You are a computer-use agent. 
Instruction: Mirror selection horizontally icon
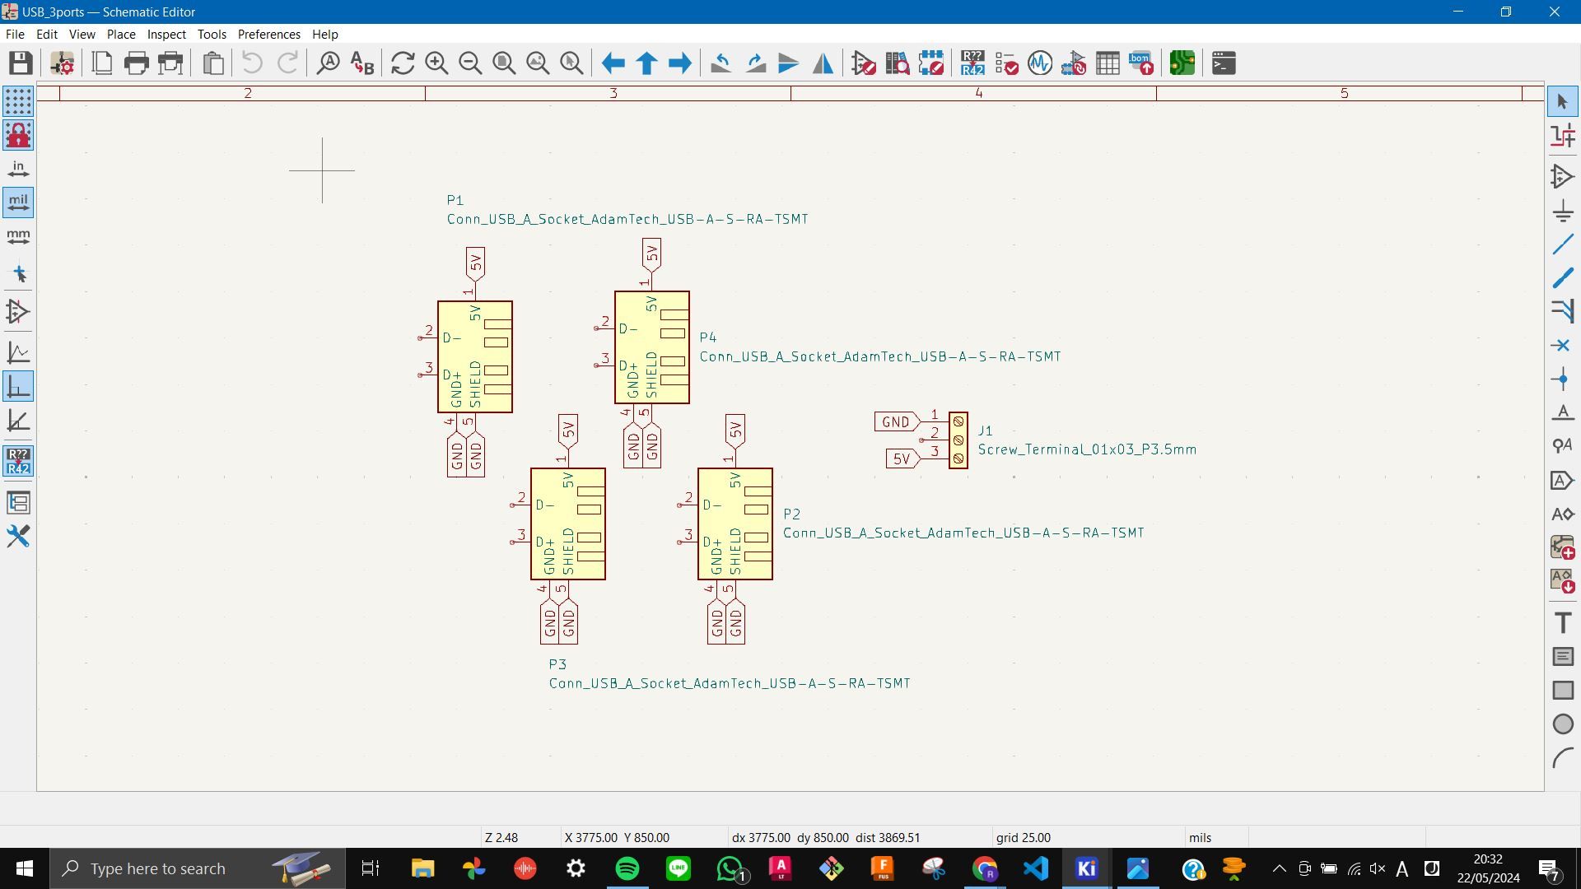[823, 63]
